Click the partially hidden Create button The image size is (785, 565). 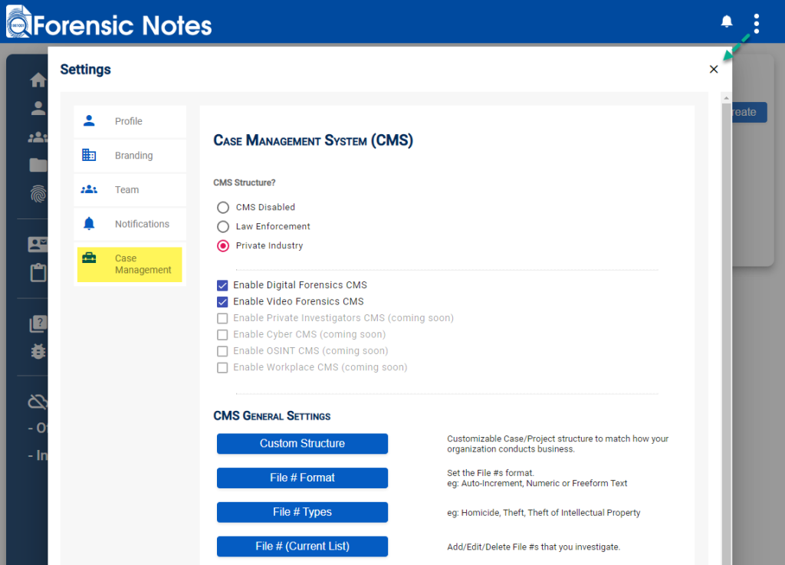coord(750,112)
